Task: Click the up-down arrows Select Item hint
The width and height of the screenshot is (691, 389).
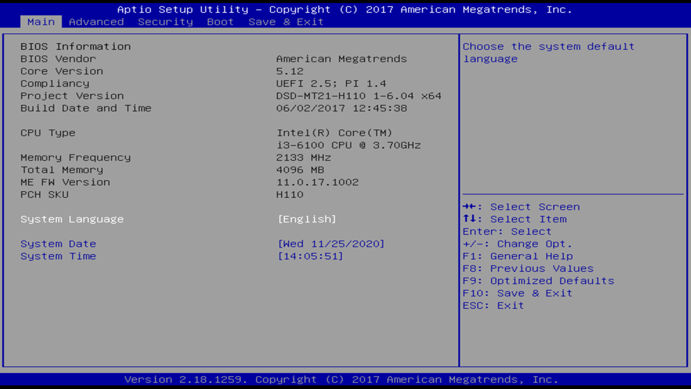Action: [x=515, y=219]
